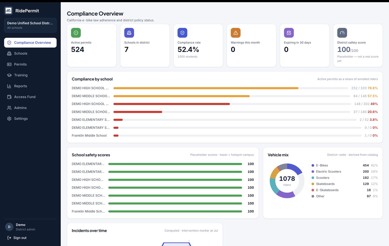Open the Admins page

[x=30, y=108]
